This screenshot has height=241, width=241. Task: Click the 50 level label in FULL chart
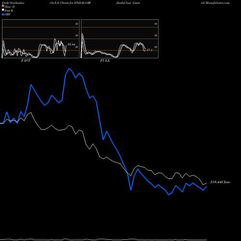click(156, 36)
